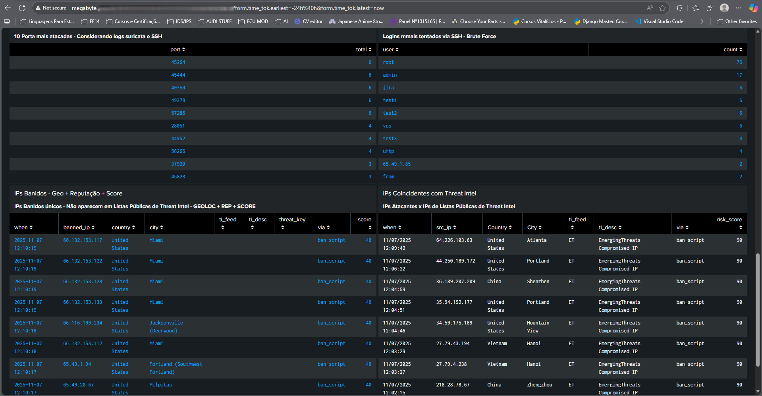This screenshot has height=396, width=762.
Task: Add page to favorites with star icon
Action: coord(662,8)
